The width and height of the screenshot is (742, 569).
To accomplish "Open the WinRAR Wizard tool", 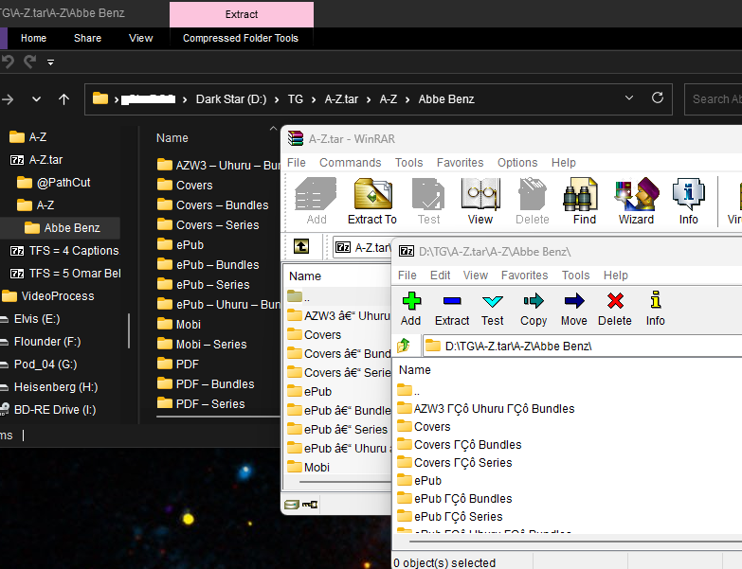I will click(636, 195).
